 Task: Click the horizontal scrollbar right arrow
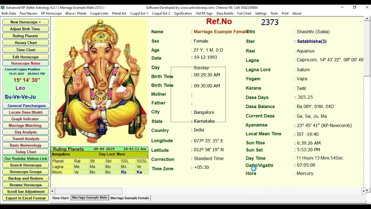click(x=364, y=191)
